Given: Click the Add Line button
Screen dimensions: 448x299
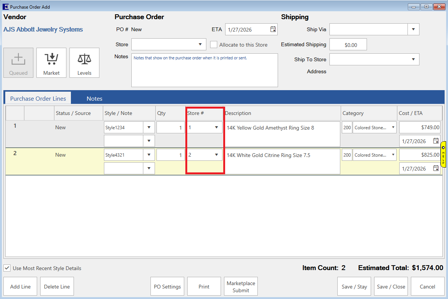Looking at the screenshot, I should [20, 287].
